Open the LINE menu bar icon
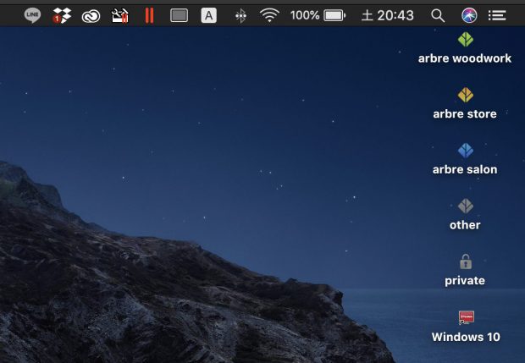Screen dimensions: 525x363 pyautogui.click(x=32, y=15)
